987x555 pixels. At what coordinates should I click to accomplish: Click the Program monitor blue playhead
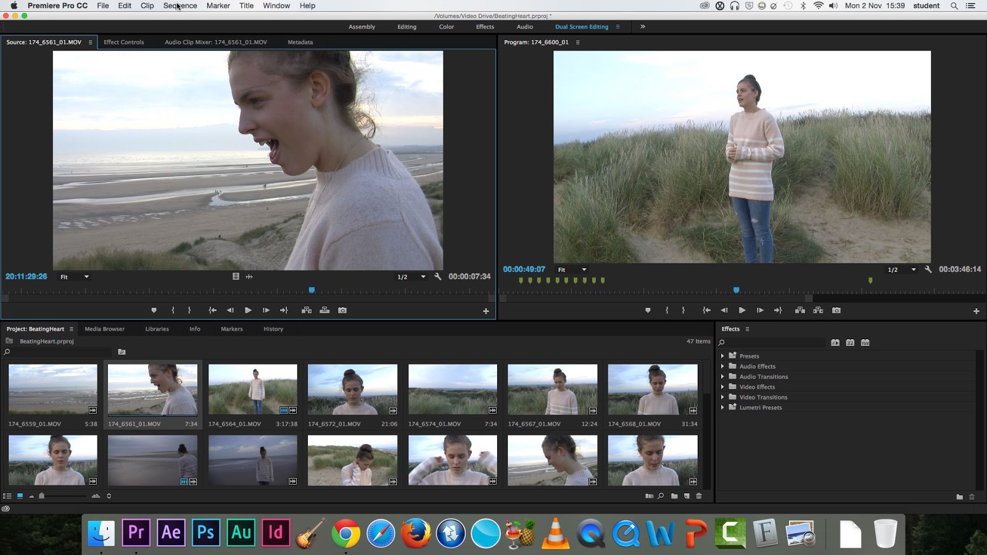click(736, 290)
